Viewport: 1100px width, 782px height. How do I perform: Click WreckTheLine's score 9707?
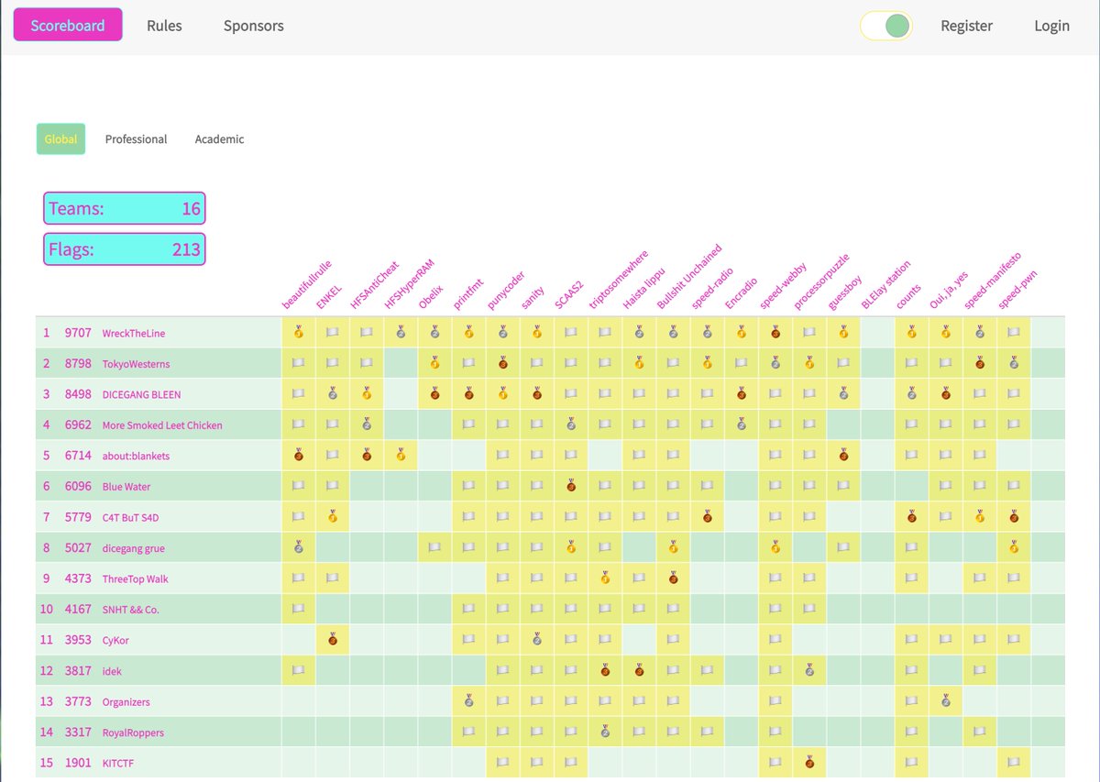78,333
